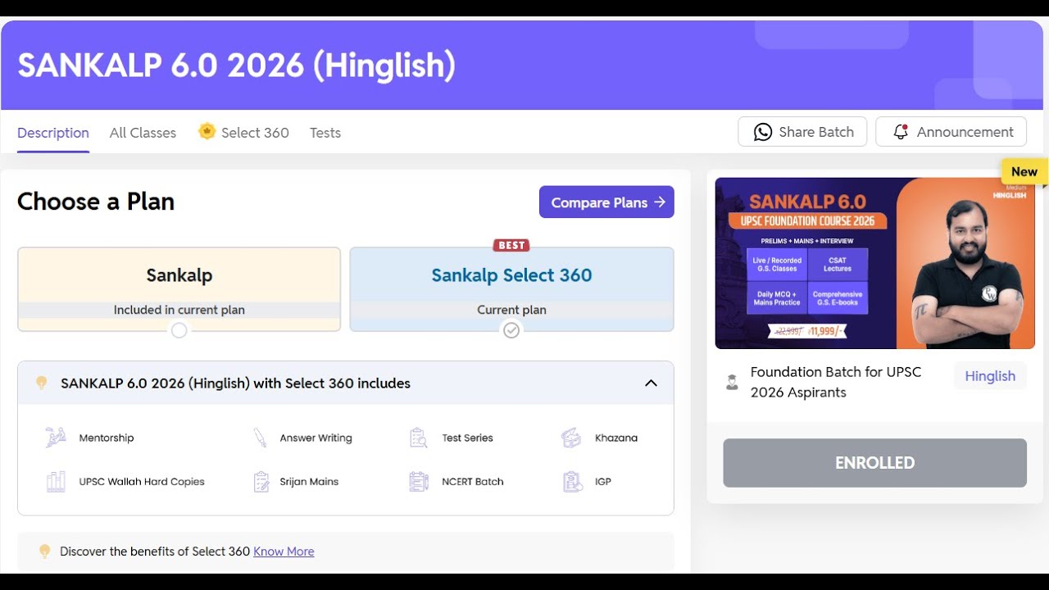Screen dimensions: 1049x590
Task: Click the NCERT Batch icon
Action: click(418, 482)
